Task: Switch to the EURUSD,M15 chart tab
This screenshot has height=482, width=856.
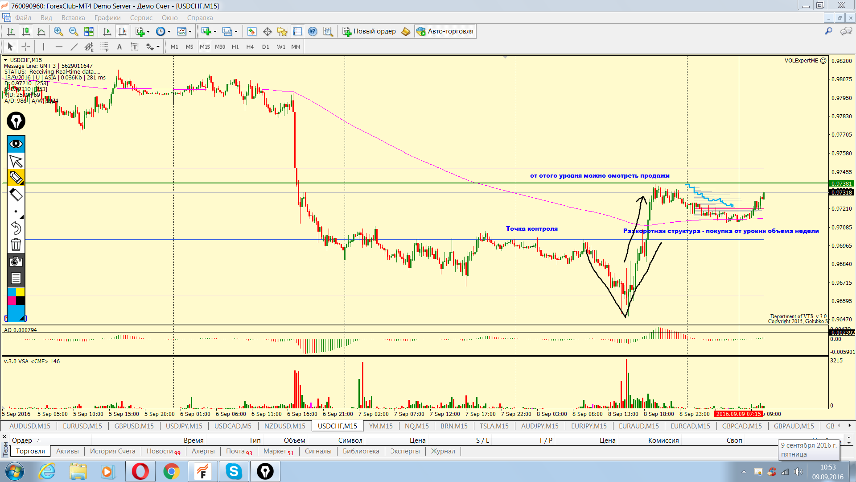Action: click(x=82, y=426)
